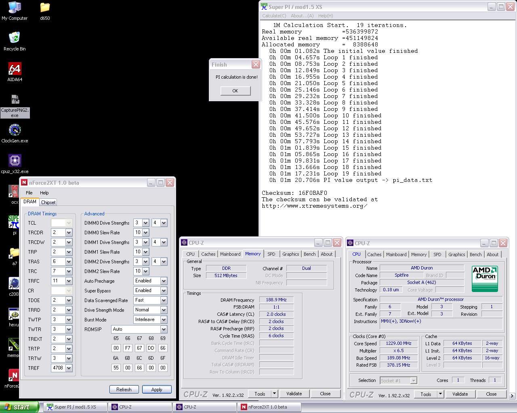The width and height of the screenshot is (517, 413).
Task: Launch cpuz_x32.exe desktop icon
Action: tap(15, 164)
